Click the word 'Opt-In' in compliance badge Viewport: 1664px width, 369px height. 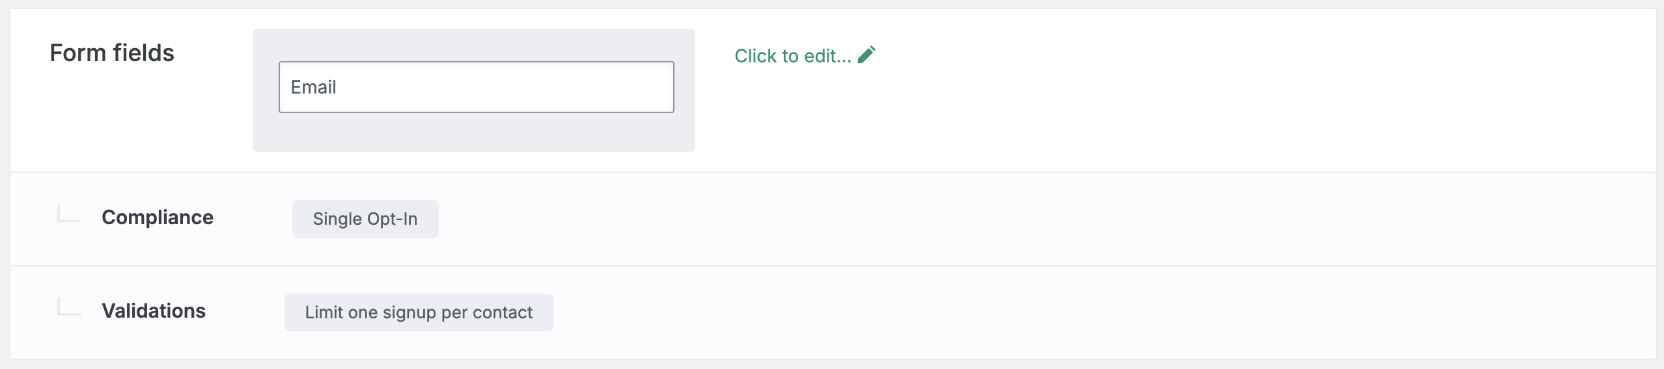pyautogui.click(x=393, y=219)
